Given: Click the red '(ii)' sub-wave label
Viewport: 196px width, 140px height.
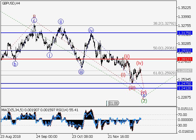Looking at the screenshot, I should click(x=127, y=56).
